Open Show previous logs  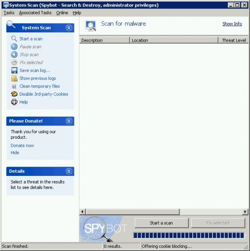(37, 78)
